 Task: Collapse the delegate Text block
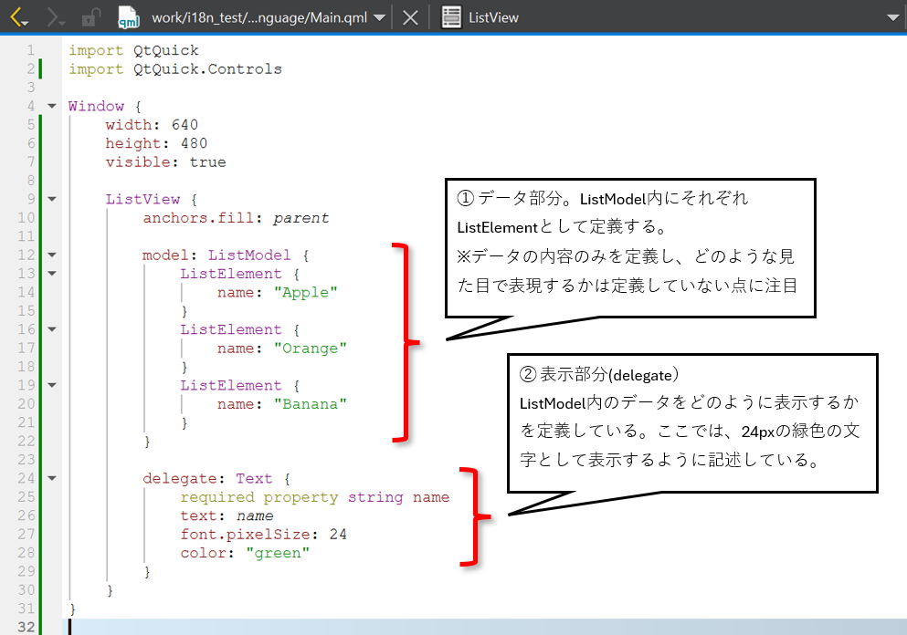pyautogui.click(x=52, y=478)
